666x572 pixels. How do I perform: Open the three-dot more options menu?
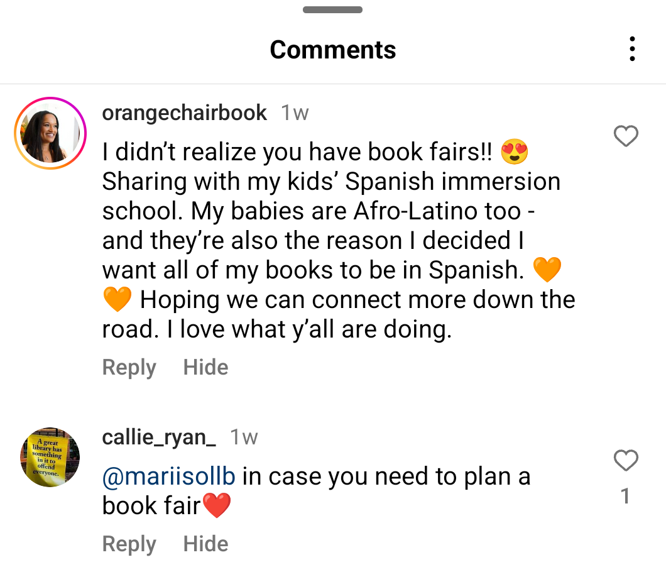point(632,49)
